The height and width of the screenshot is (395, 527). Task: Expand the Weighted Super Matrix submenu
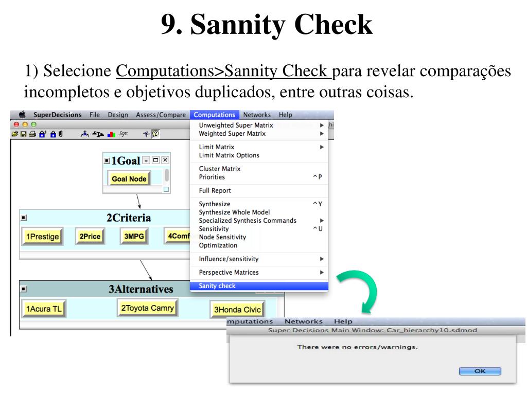259,133
